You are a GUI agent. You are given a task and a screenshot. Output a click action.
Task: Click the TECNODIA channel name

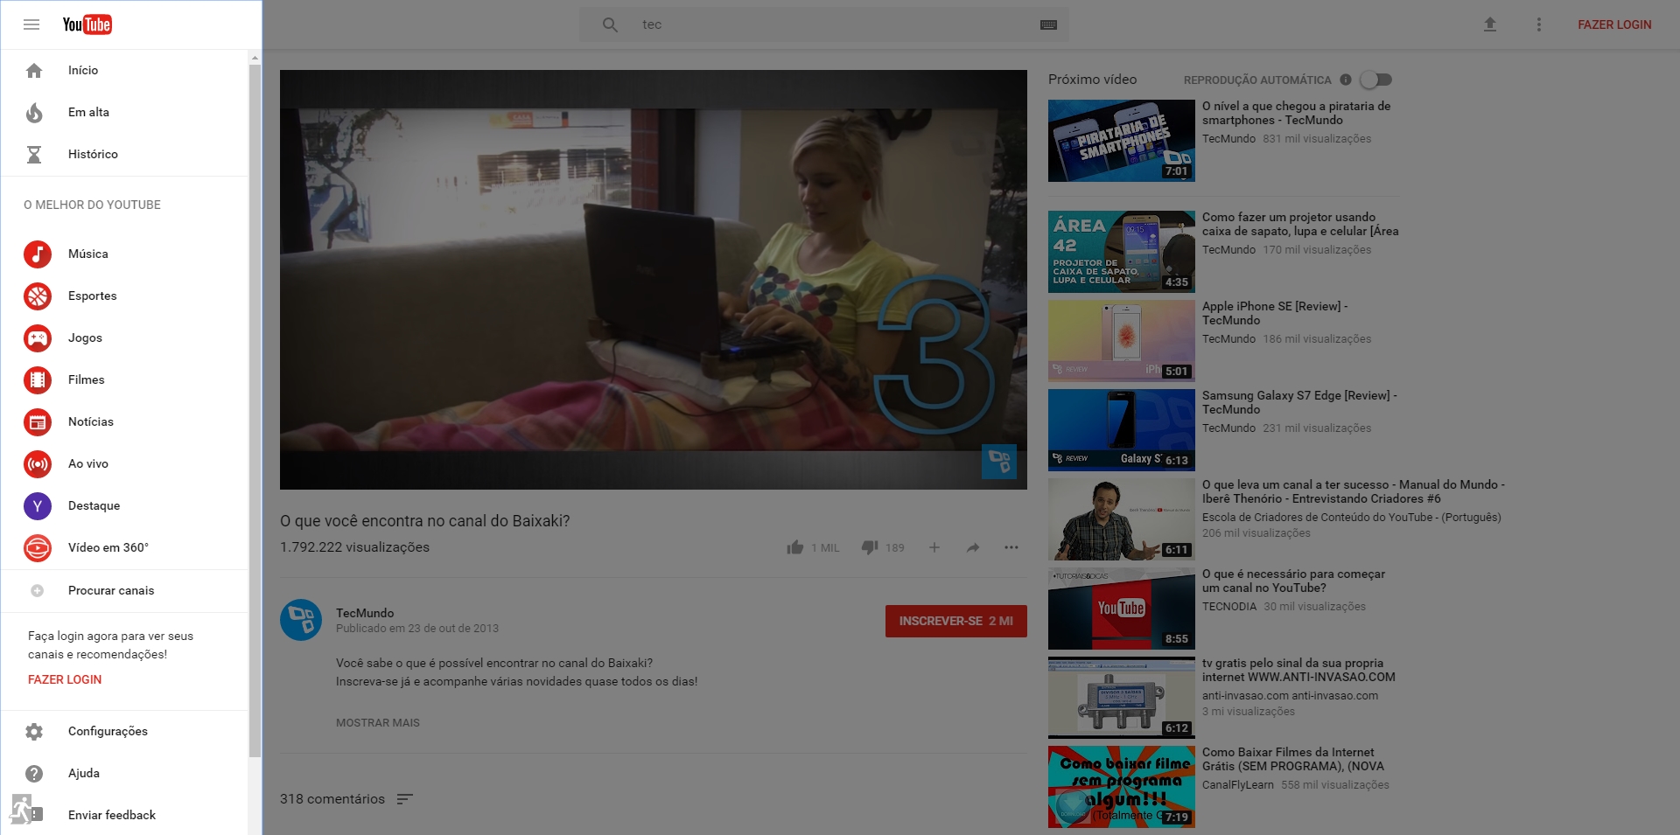[1229, 606]
